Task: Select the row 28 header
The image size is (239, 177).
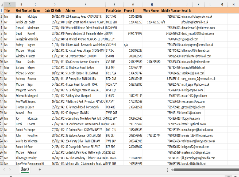Action: click(2, 164)
